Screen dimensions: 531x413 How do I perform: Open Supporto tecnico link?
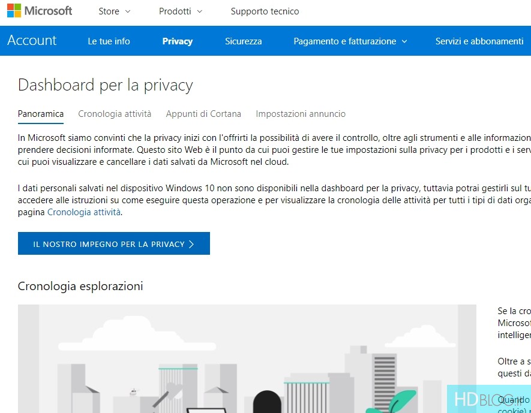pos(265,11)
